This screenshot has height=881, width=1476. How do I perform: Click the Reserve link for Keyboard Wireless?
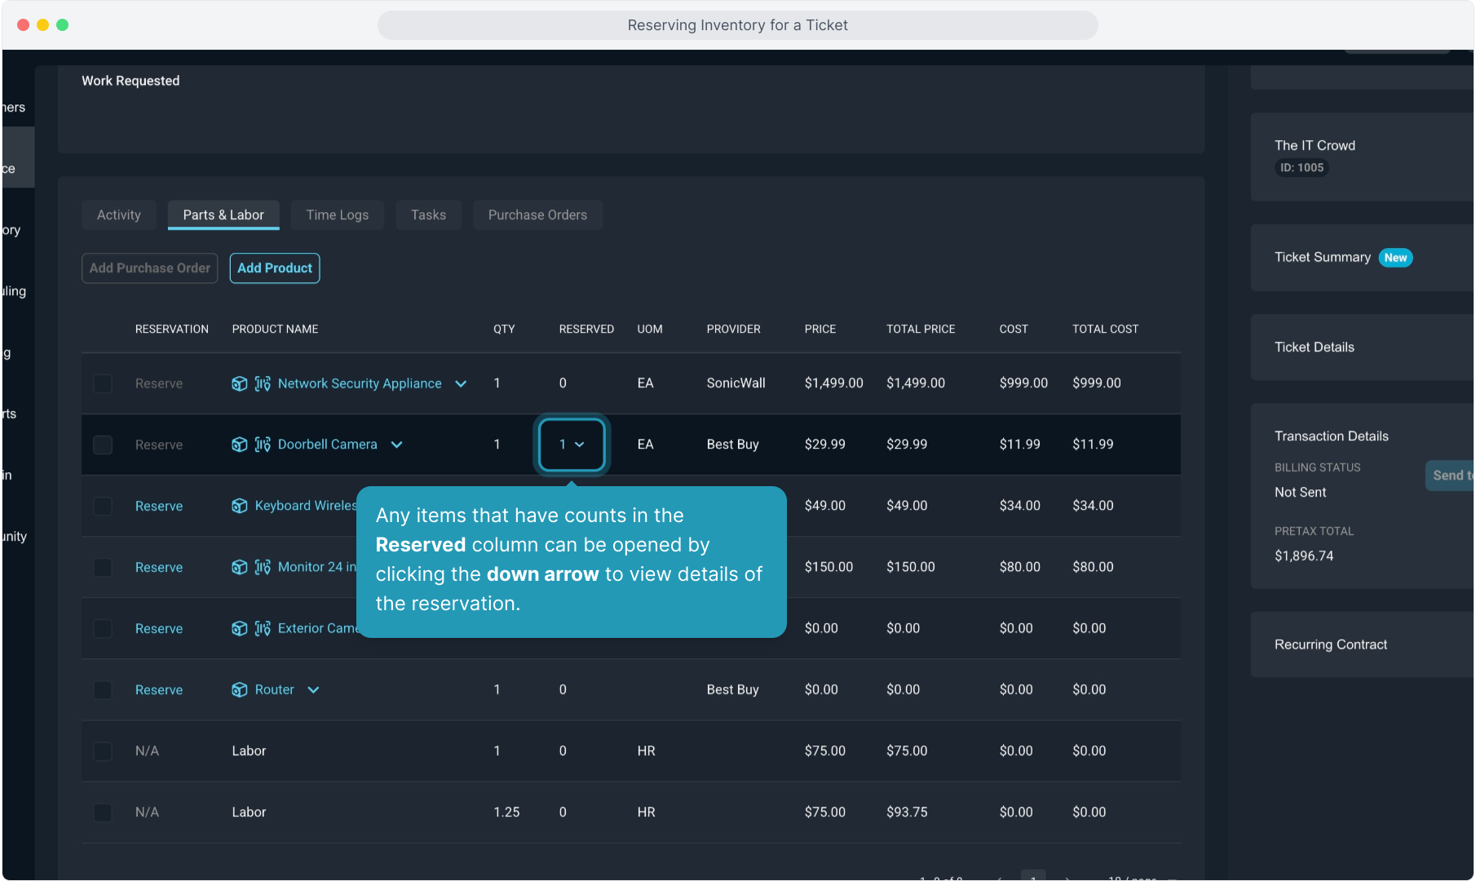(159, 506)
